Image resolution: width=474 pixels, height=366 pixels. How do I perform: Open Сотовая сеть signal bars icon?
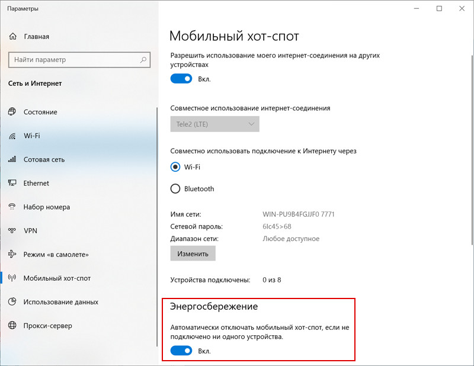click(x=12, y=159)
